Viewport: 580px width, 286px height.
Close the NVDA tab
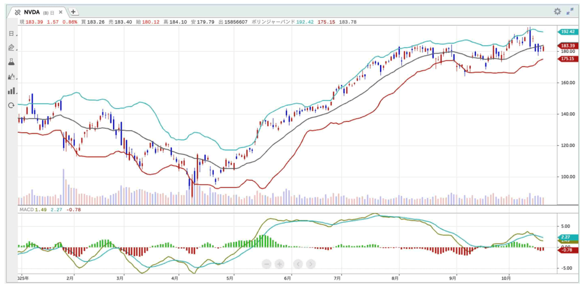click(x=61, y=12)
